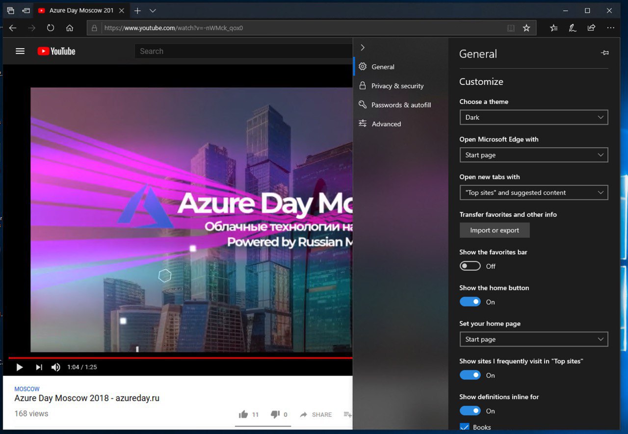The image size is (628, 434).
Task: Open a new tab with plus icon
Action: tap(137, 10)
